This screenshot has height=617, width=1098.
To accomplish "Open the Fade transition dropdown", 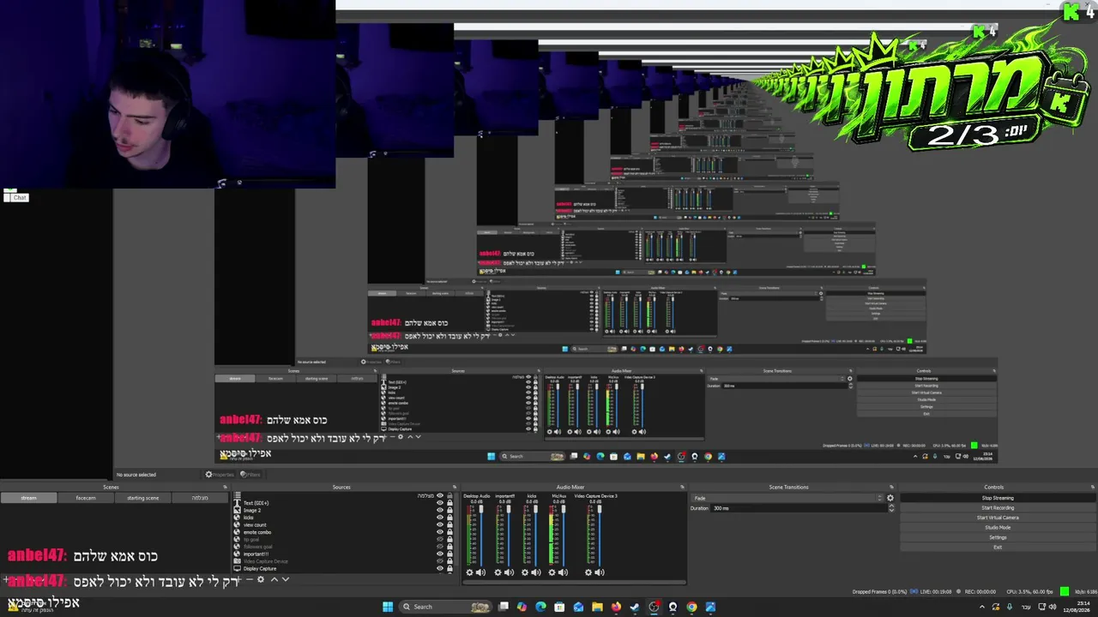I will click(787, 498).
